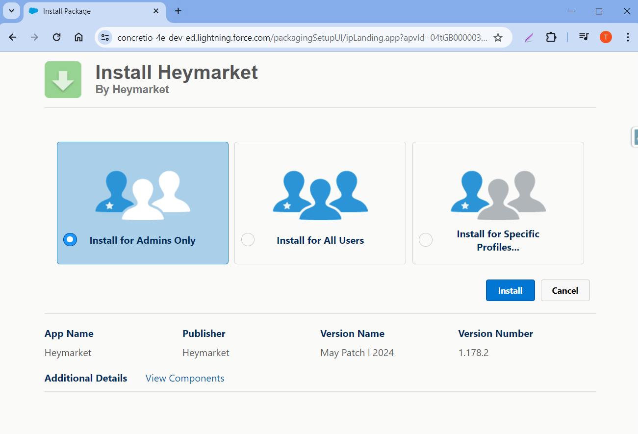This screenshot has height=434, width=638.
Task: Go forward in browser history
Action: 34,37
